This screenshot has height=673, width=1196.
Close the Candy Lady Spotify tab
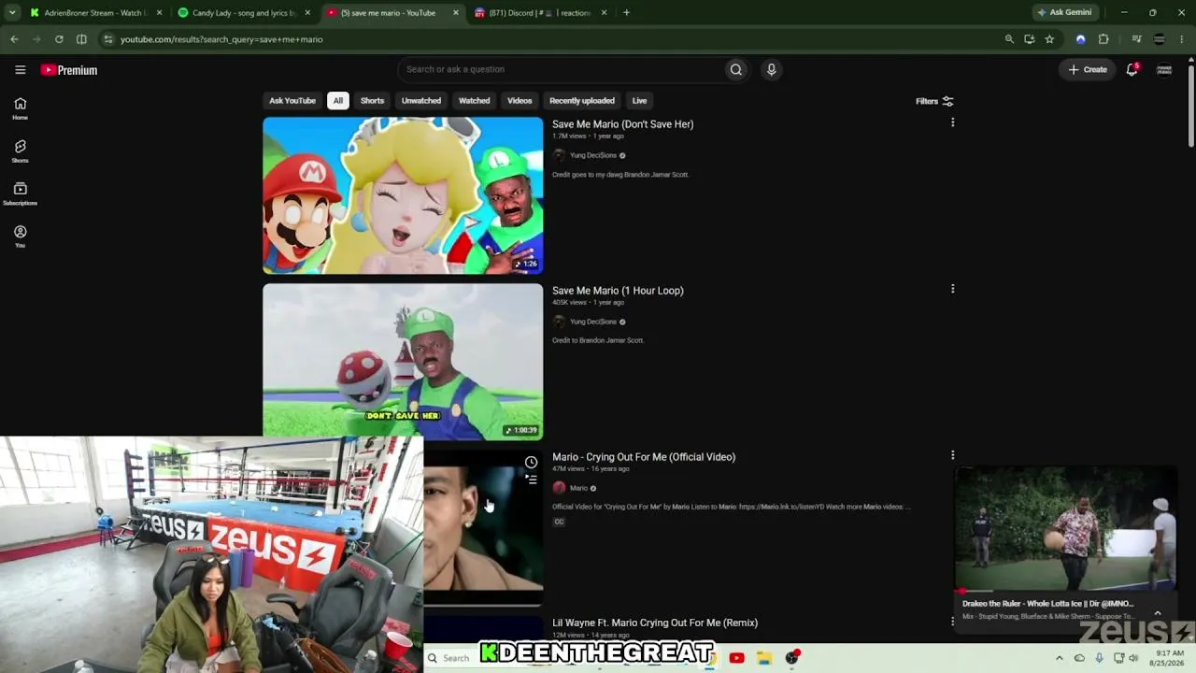tap(307, 13)
